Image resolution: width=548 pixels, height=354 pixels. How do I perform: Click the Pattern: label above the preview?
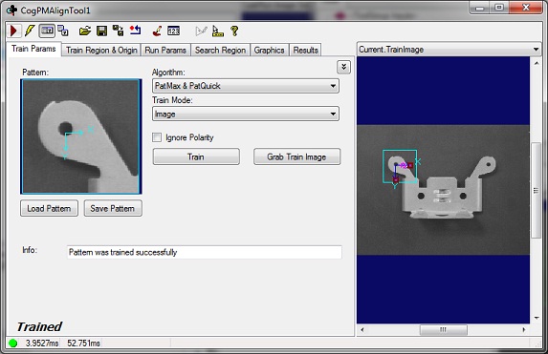[x=35, y=73]
